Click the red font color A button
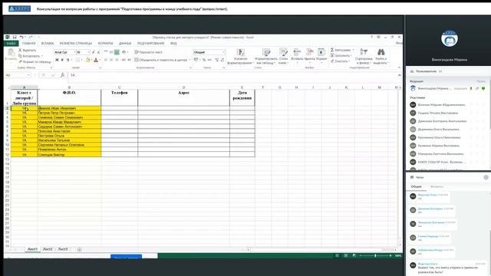Viewport: 491px width, 276px height. [x=96, y=60]
